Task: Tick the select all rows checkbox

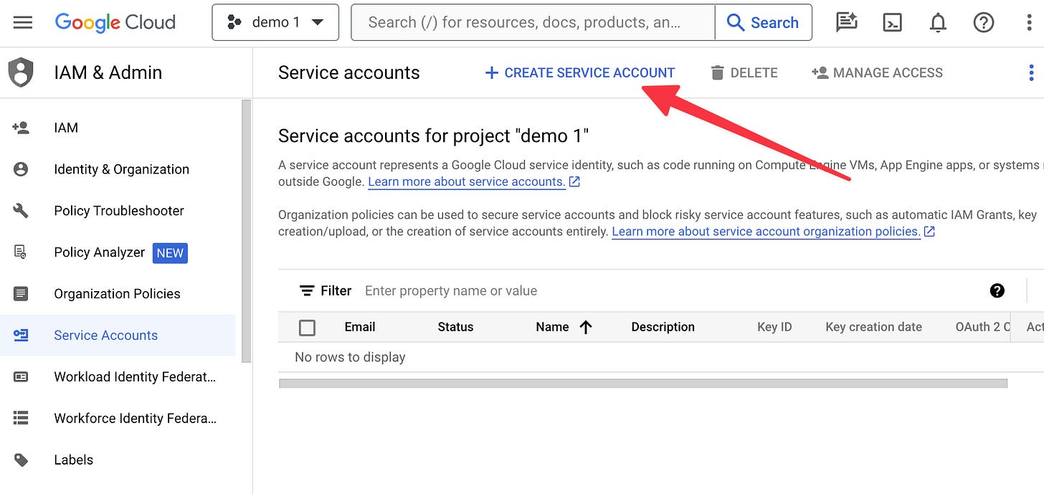Action: point(307,328)
